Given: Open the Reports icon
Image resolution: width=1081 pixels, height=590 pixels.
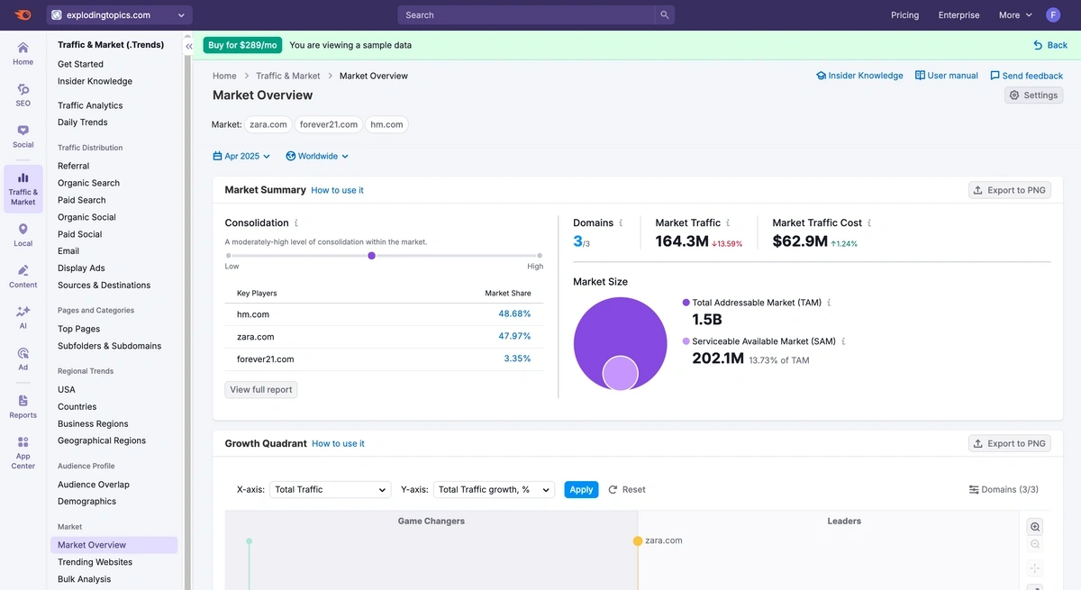Looking at the screenshot, I should point(23,406).
